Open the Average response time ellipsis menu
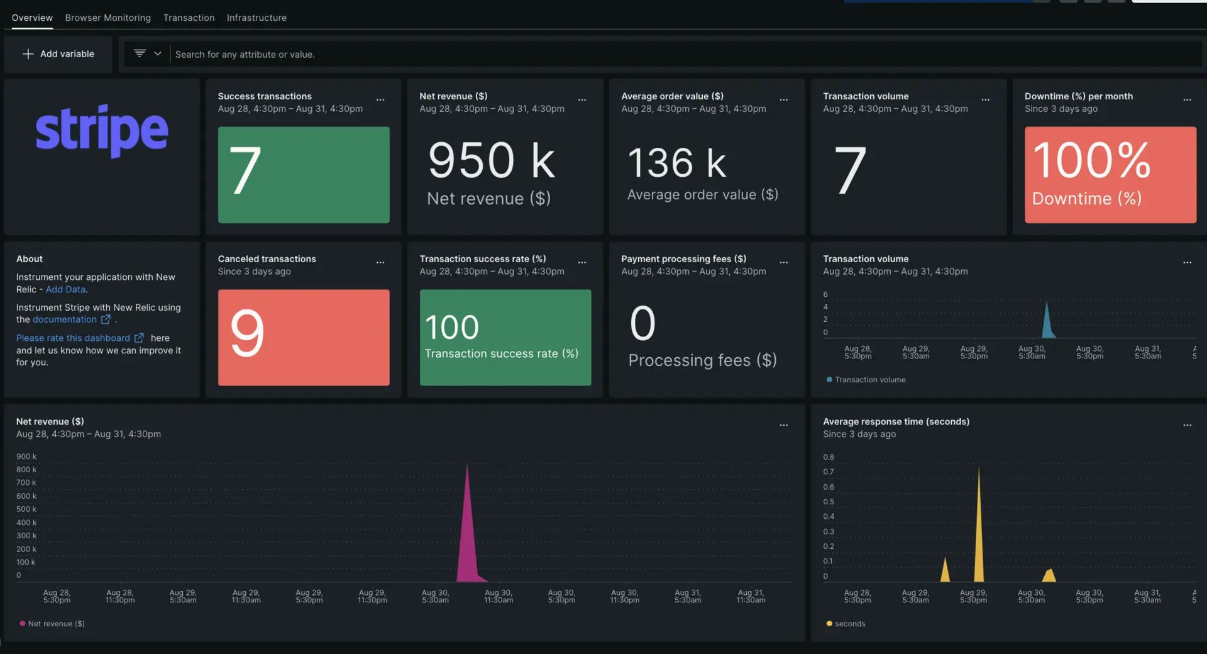Screen dimensions: 1207x654 [1187, 425]
